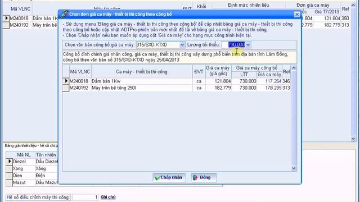Open the Ghi chú link
This screenshot has height=202, width=360.
tap(108, 197)
